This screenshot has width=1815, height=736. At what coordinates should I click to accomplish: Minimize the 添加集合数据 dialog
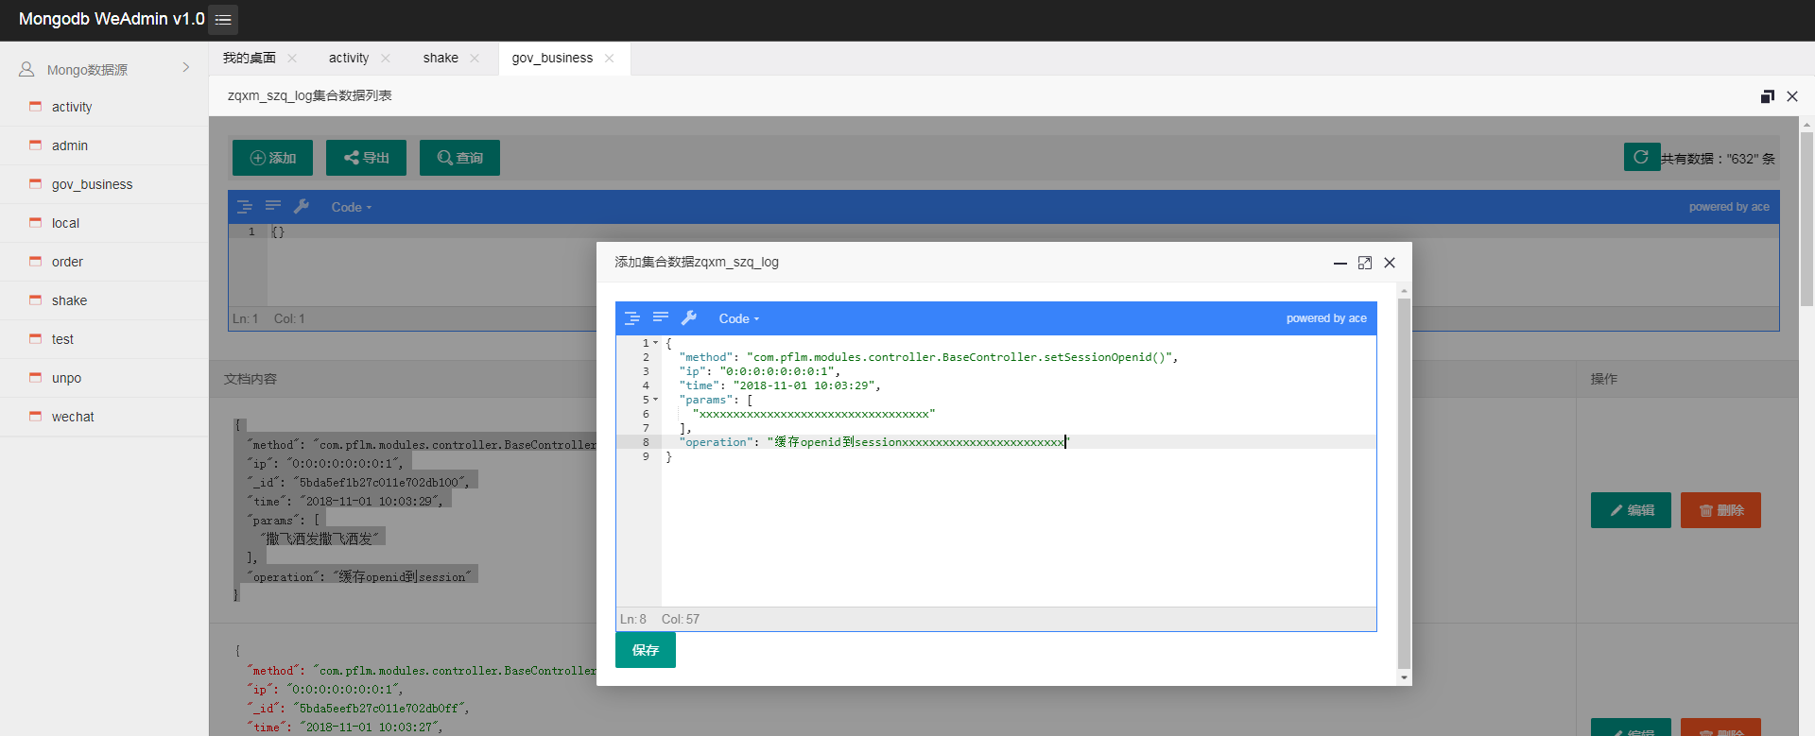1340,263
